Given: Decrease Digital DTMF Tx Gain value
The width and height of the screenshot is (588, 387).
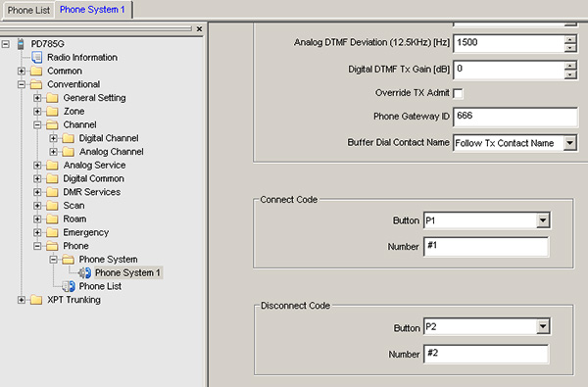Looking at the screenshot, I should point(570,74).
